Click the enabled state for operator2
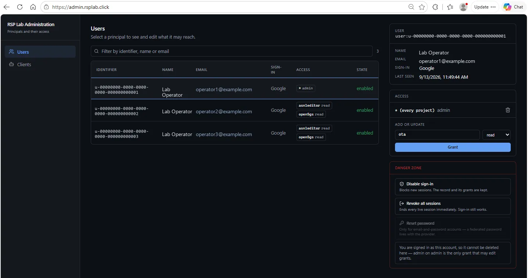This screenshot has height=278, width=528. [x=365, y=110]
